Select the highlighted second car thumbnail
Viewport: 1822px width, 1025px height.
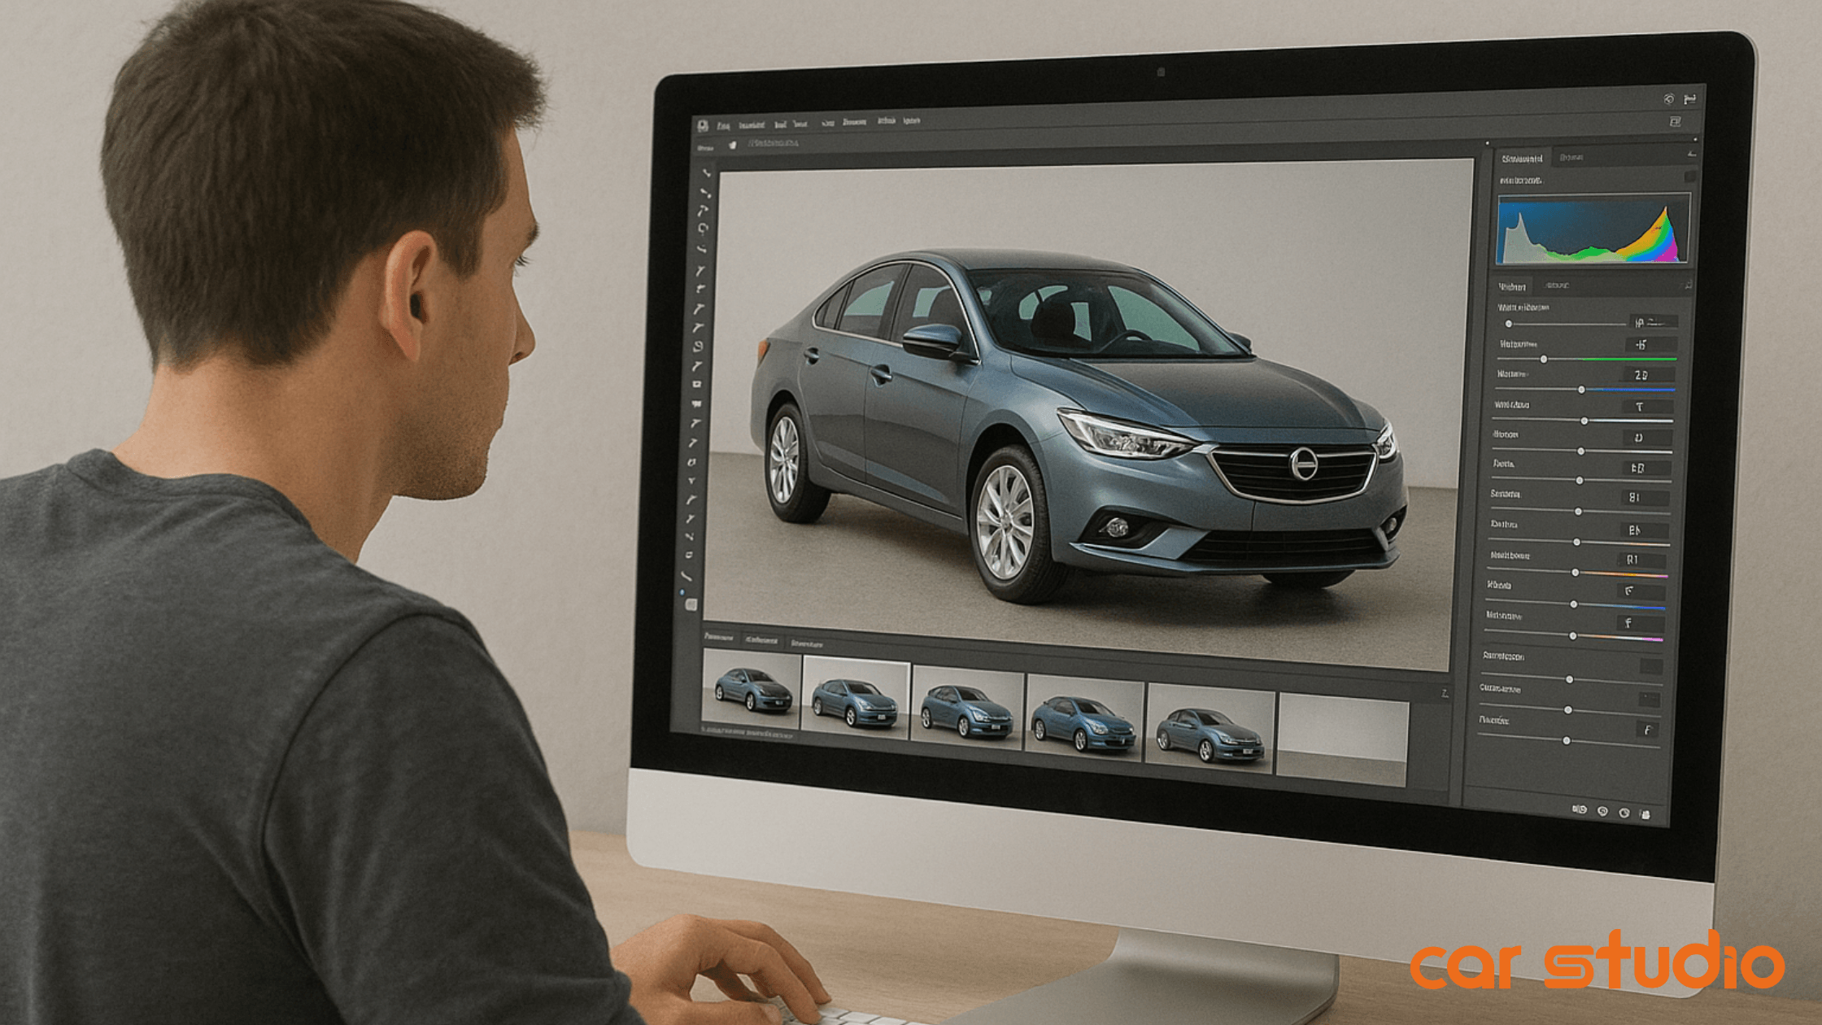[856, 699]
